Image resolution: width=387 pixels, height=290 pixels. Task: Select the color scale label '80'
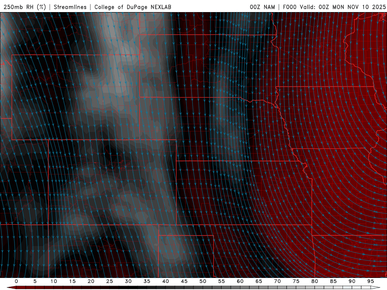315,281
